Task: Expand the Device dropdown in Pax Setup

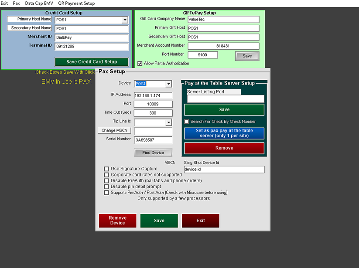Action: point(168,84)
